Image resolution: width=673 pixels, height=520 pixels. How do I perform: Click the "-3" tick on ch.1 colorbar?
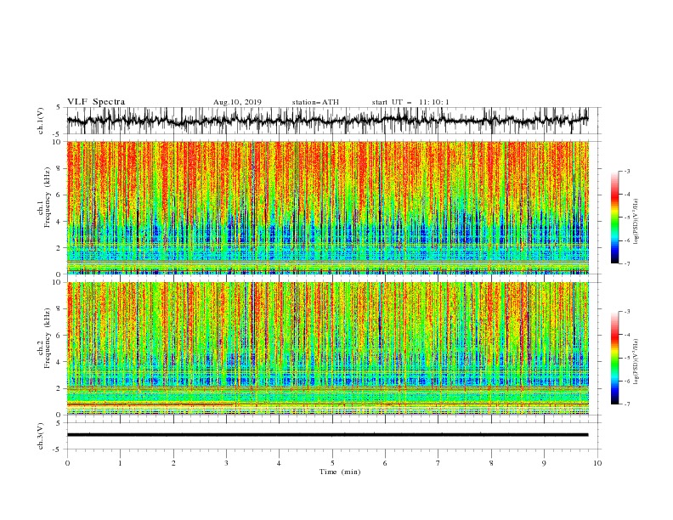coord(626,171)
